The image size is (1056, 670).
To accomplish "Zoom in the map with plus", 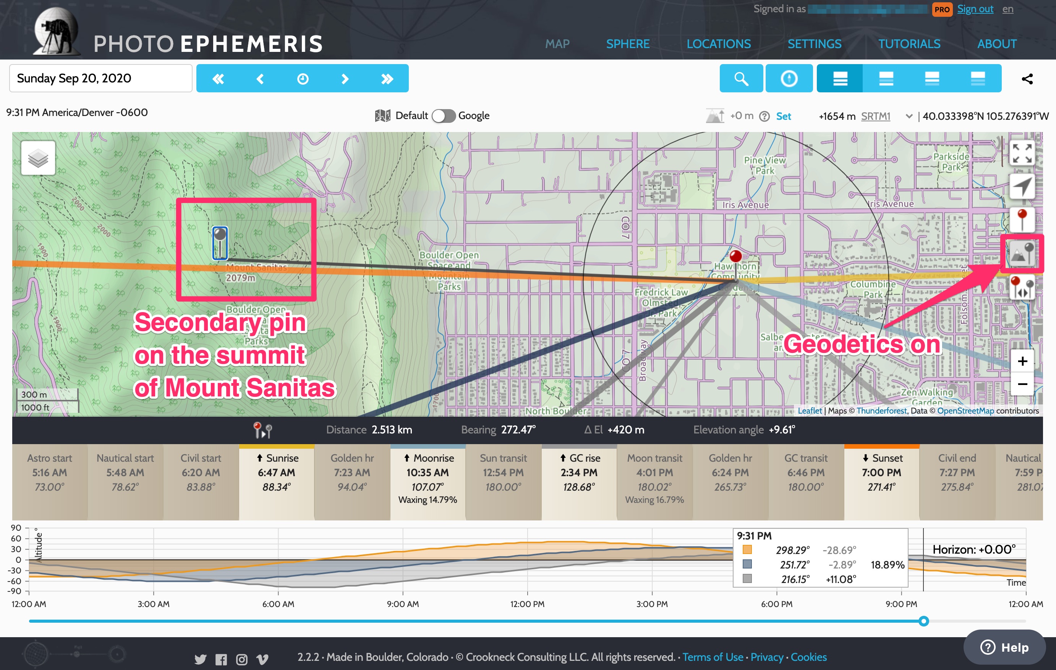I will (x=1022, y=361).
